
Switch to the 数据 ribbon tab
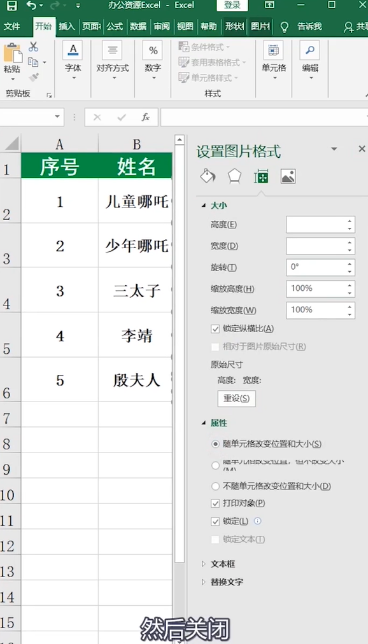[x=138, y=27]
